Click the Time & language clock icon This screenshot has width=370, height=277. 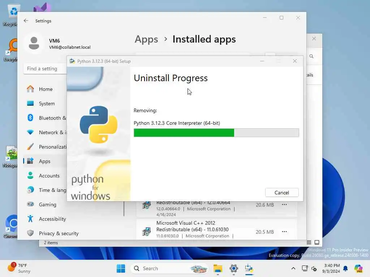pos(30,190)
